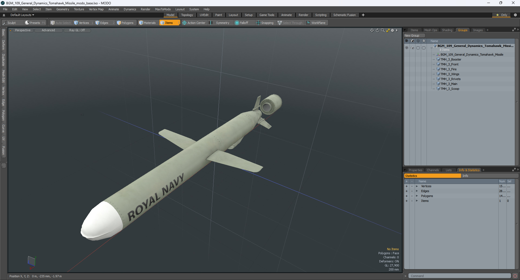
Task: Toggle the first checkbox in the group row
Action: [x=418, y=48]
